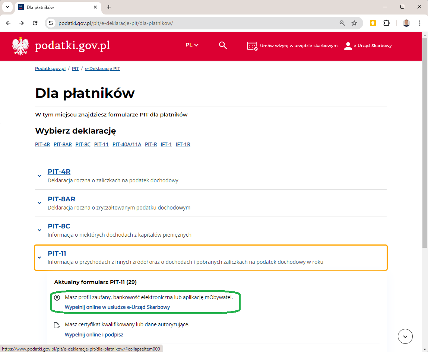Open the browser extensions puzzle icon
The image size is (428, 352).
coord(386,23)
